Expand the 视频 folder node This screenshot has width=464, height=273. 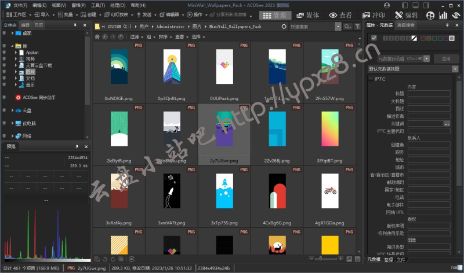pyautogui.click(x=16, y=59)
